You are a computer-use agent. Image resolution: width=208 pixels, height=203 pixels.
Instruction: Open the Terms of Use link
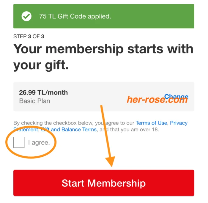pyautogui.click(x=151, y=123)
